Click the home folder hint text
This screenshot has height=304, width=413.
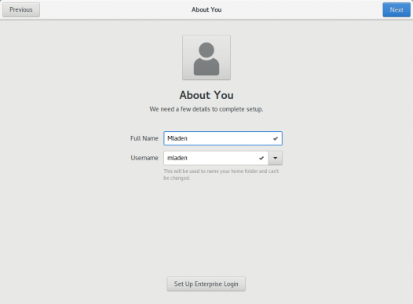click(221, 174)
